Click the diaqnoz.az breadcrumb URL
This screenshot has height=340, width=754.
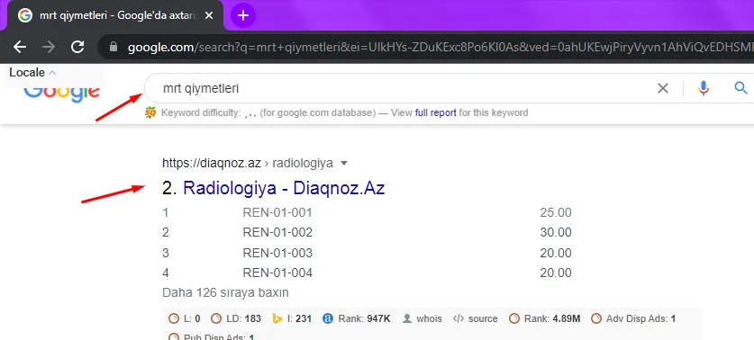(x=248, y=164)
